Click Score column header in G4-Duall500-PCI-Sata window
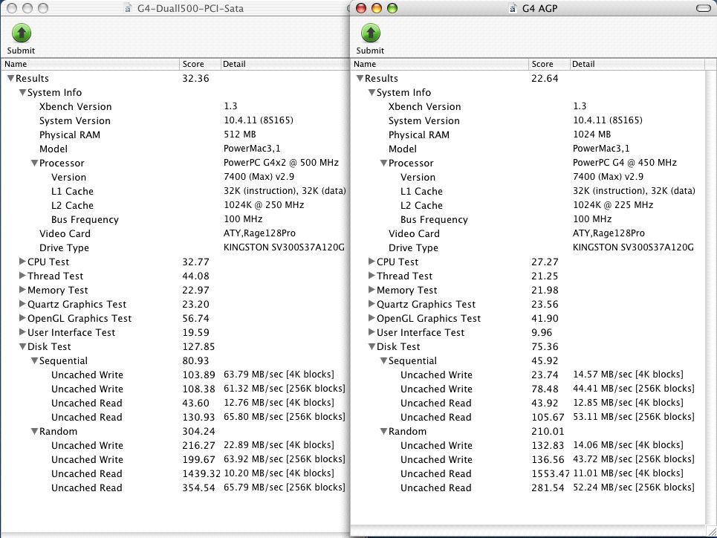Screen dimensions: 717x538 coord(201,65)
